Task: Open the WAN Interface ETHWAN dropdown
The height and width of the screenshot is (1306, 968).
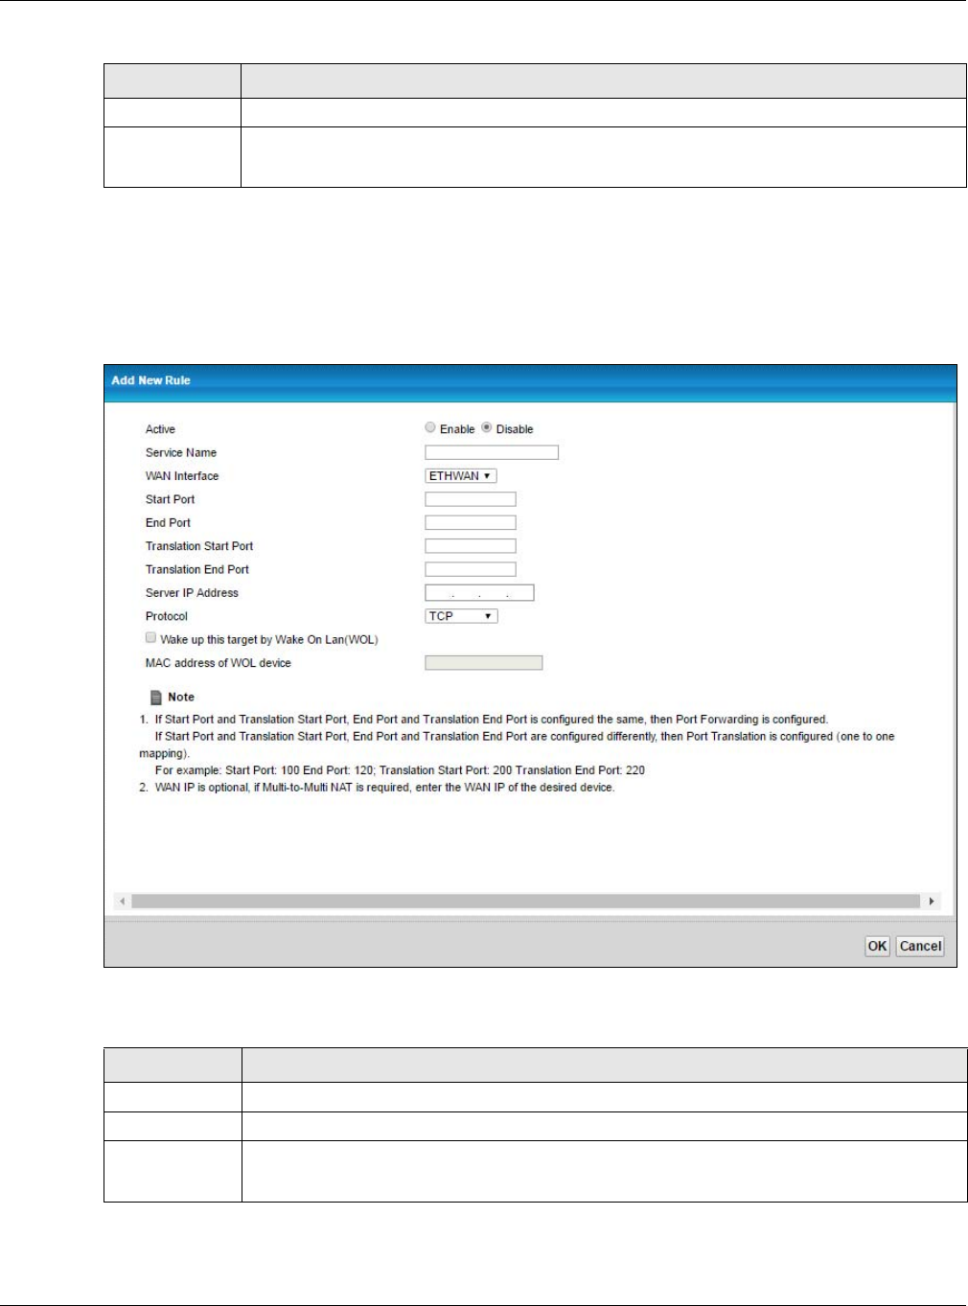Action: (461, 476)
